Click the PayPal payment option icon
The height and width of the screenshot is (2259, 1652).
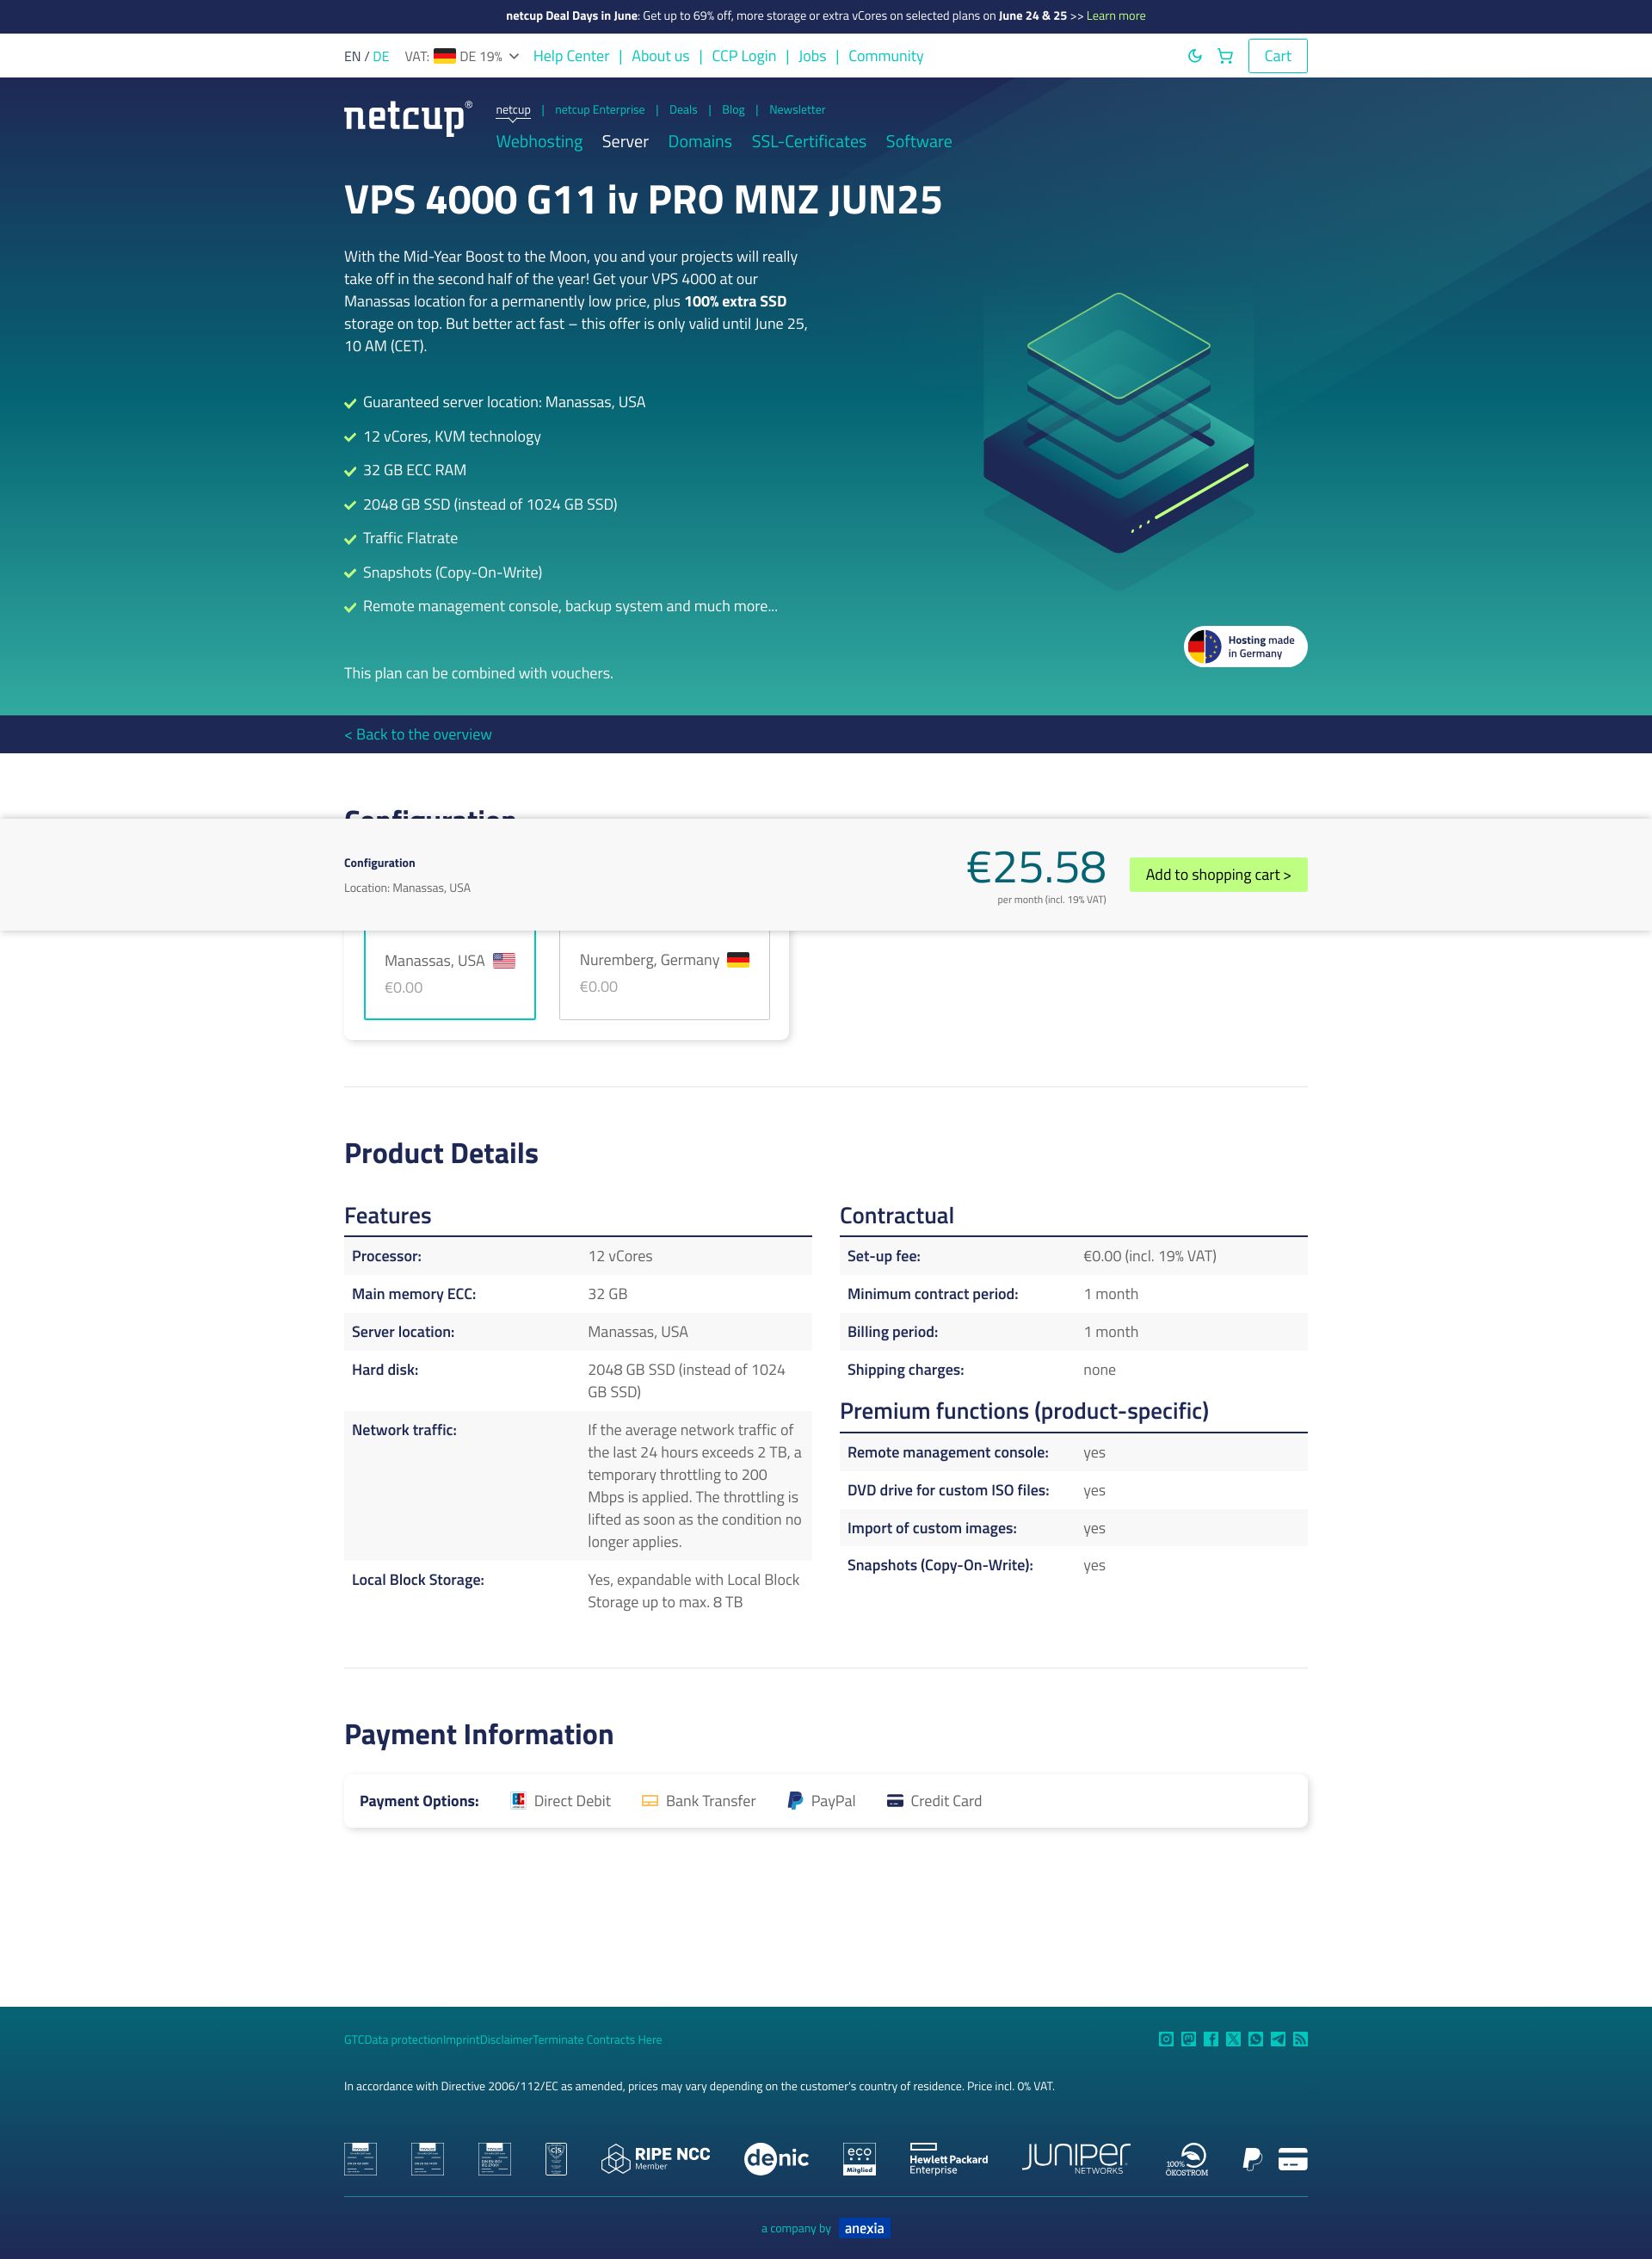pyautogui.click(x=795, y=1800)
